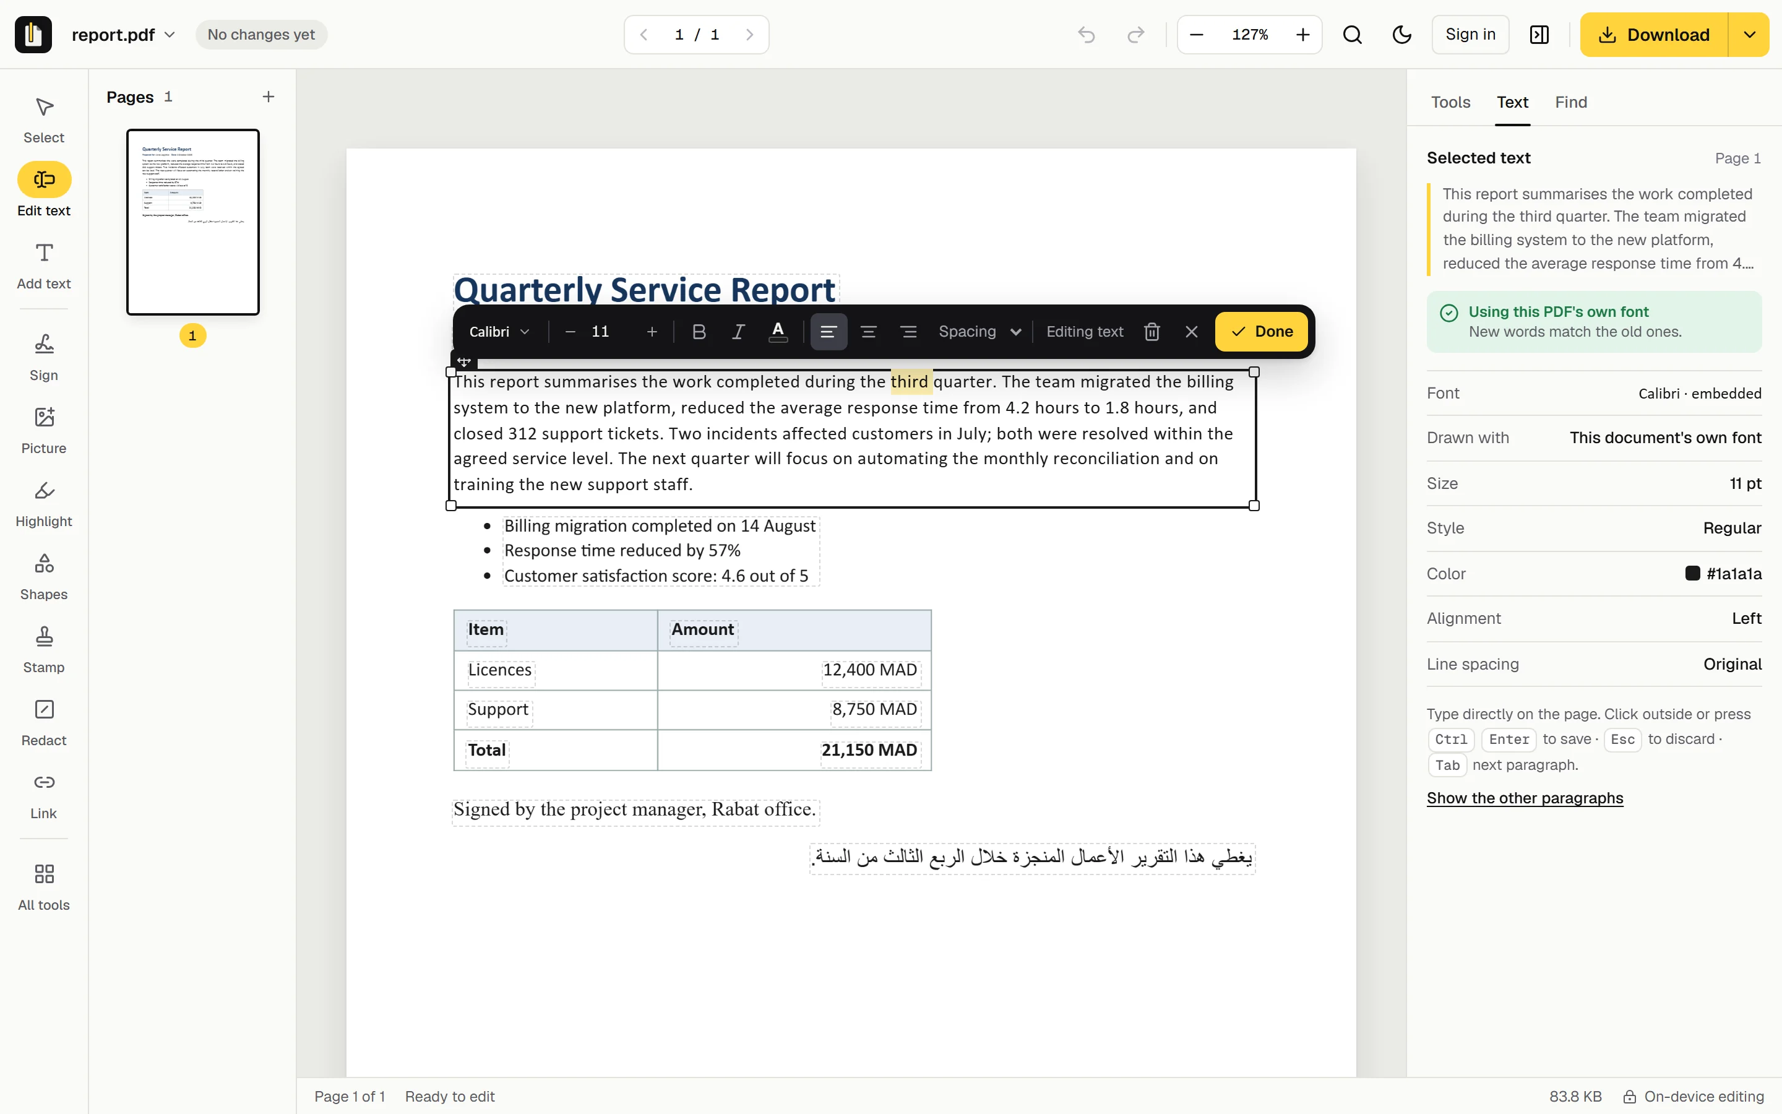Delete text block with trash icon
This screenshot has width=1782, height=1114.
pos(1152,332)
